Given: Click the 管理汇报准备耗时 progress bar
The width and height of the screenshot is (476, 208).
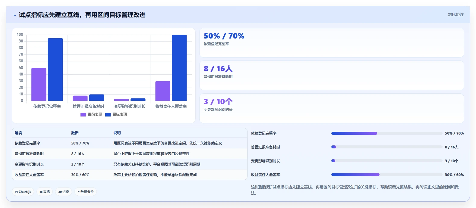Looking at the screenshot, I should coord(387,147).
